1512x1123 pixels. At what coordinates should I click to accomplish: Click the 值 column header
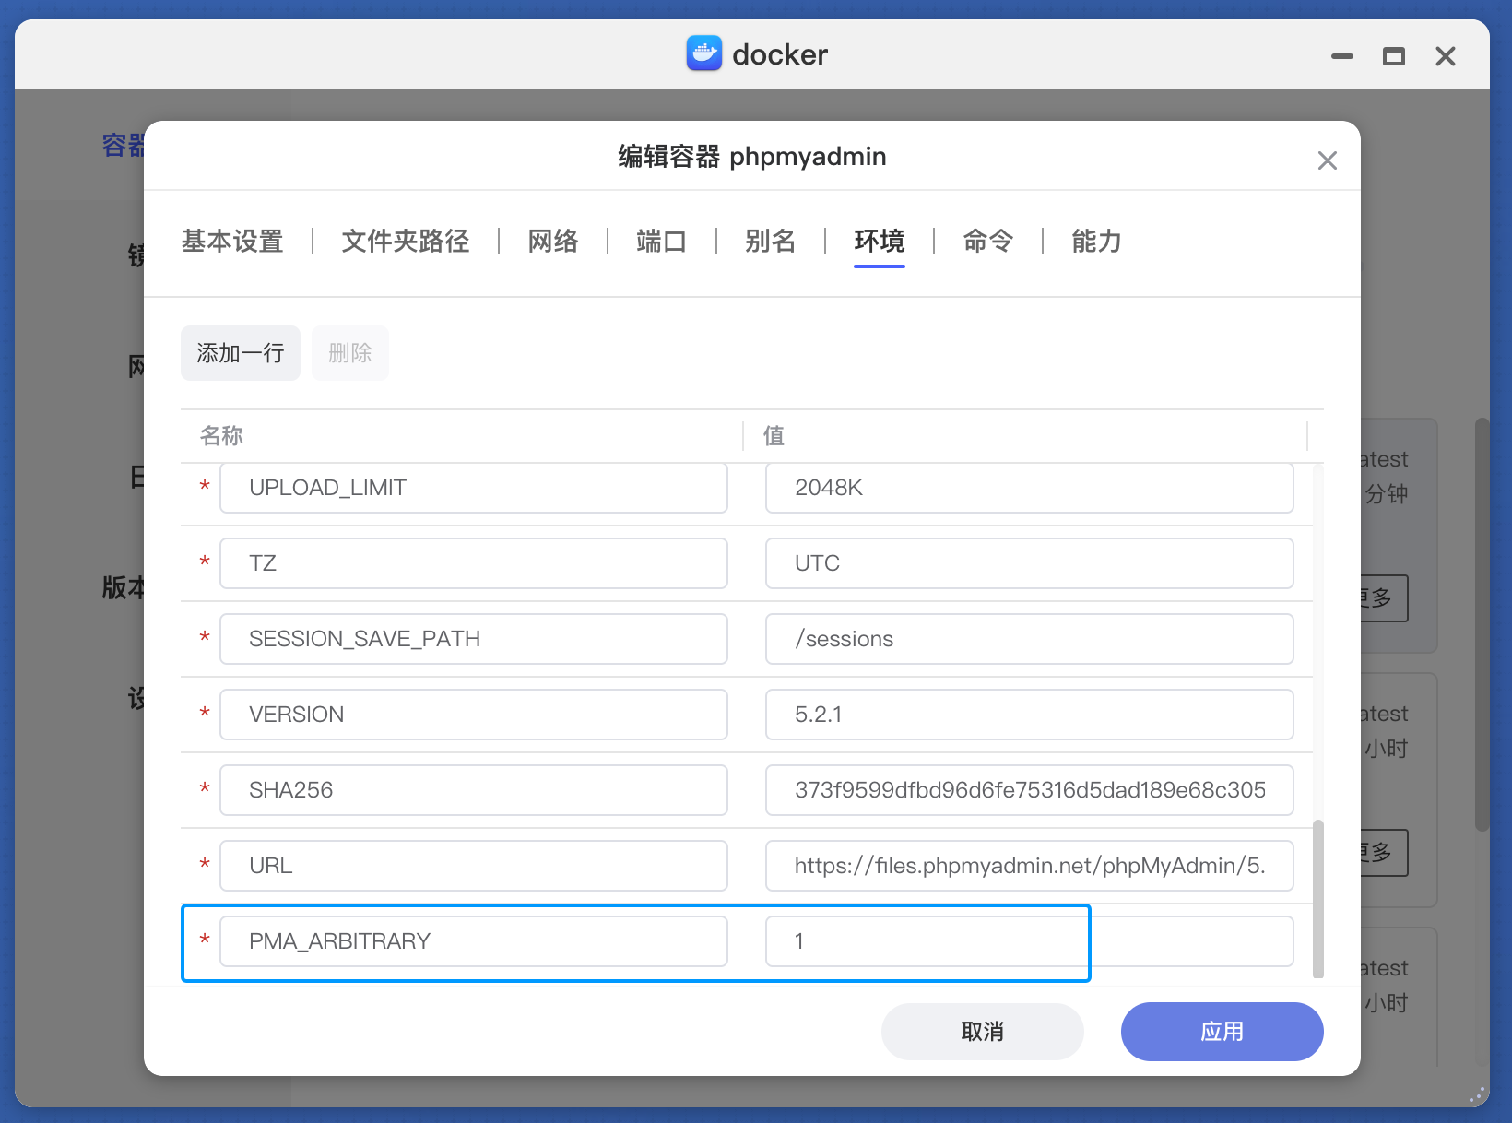[774, 436]
